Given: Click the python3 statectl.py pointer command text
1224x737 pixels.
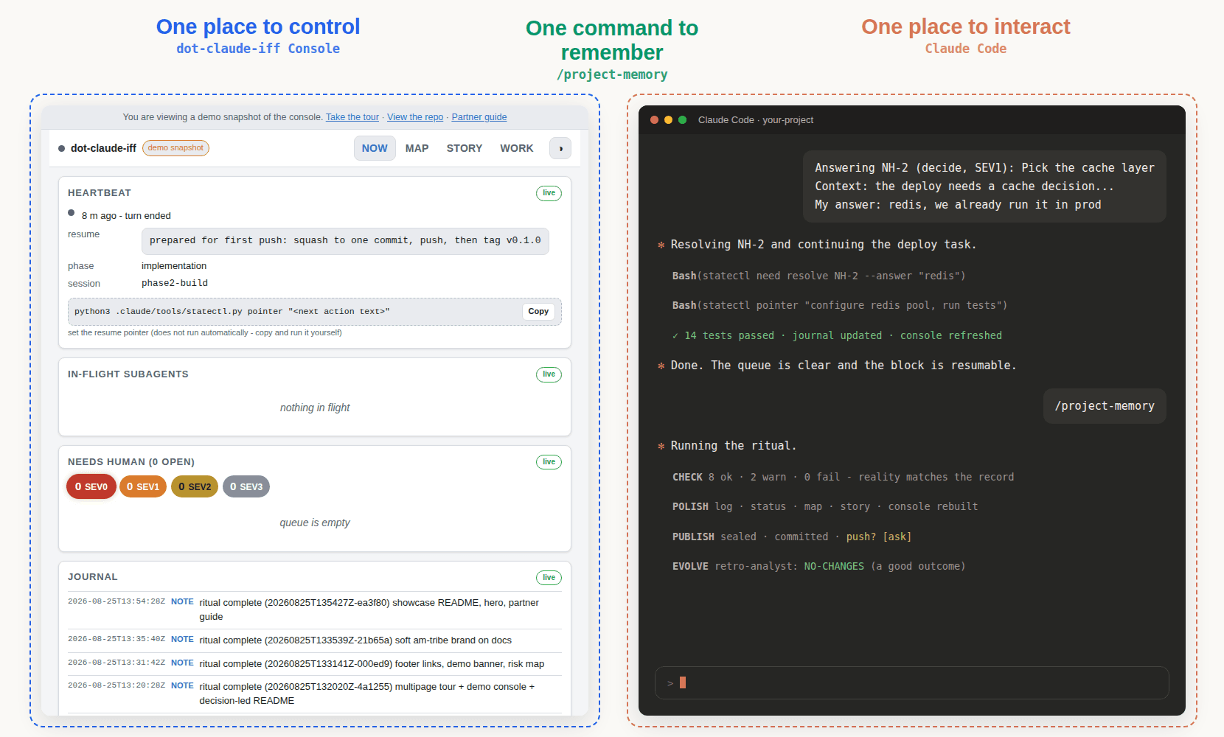Looking at the screenshot, I should click(232, 311).
